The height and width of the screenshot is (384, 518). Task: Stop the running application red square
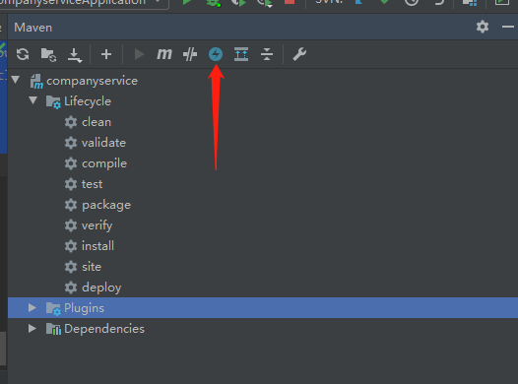290,2
